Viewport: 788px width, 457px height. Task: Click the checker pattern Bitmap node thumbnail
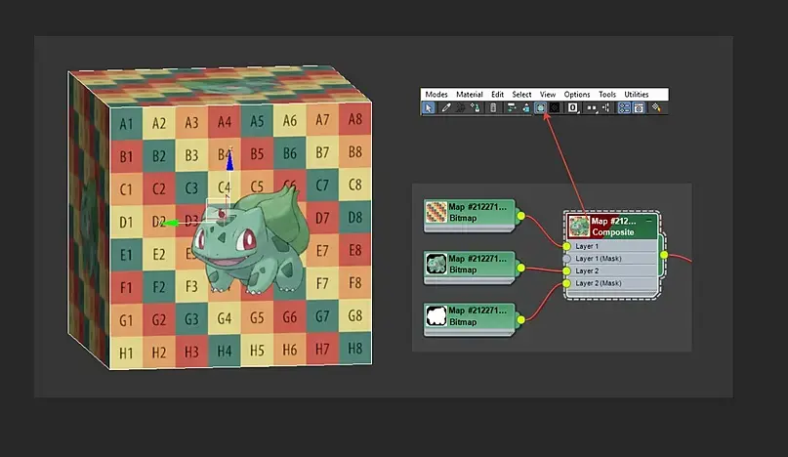[x=435, y=212]
